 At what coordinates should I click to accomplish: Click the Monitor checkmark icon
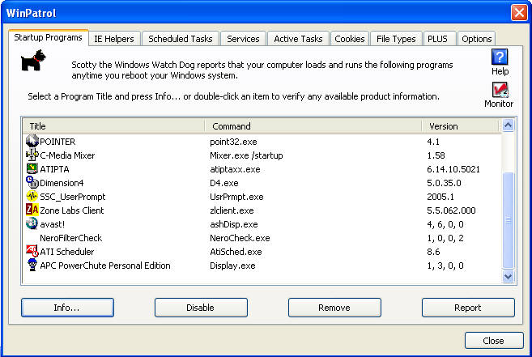[x=500, y=90]
